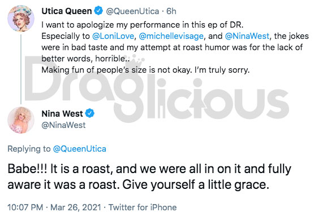Click Utica Queen's profile avatar

point(21,19)
